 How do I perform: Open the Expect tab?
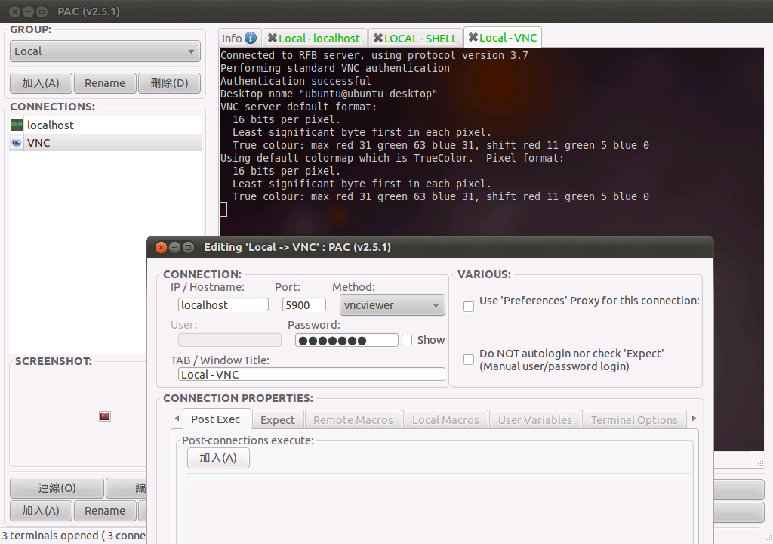[278, 420]
